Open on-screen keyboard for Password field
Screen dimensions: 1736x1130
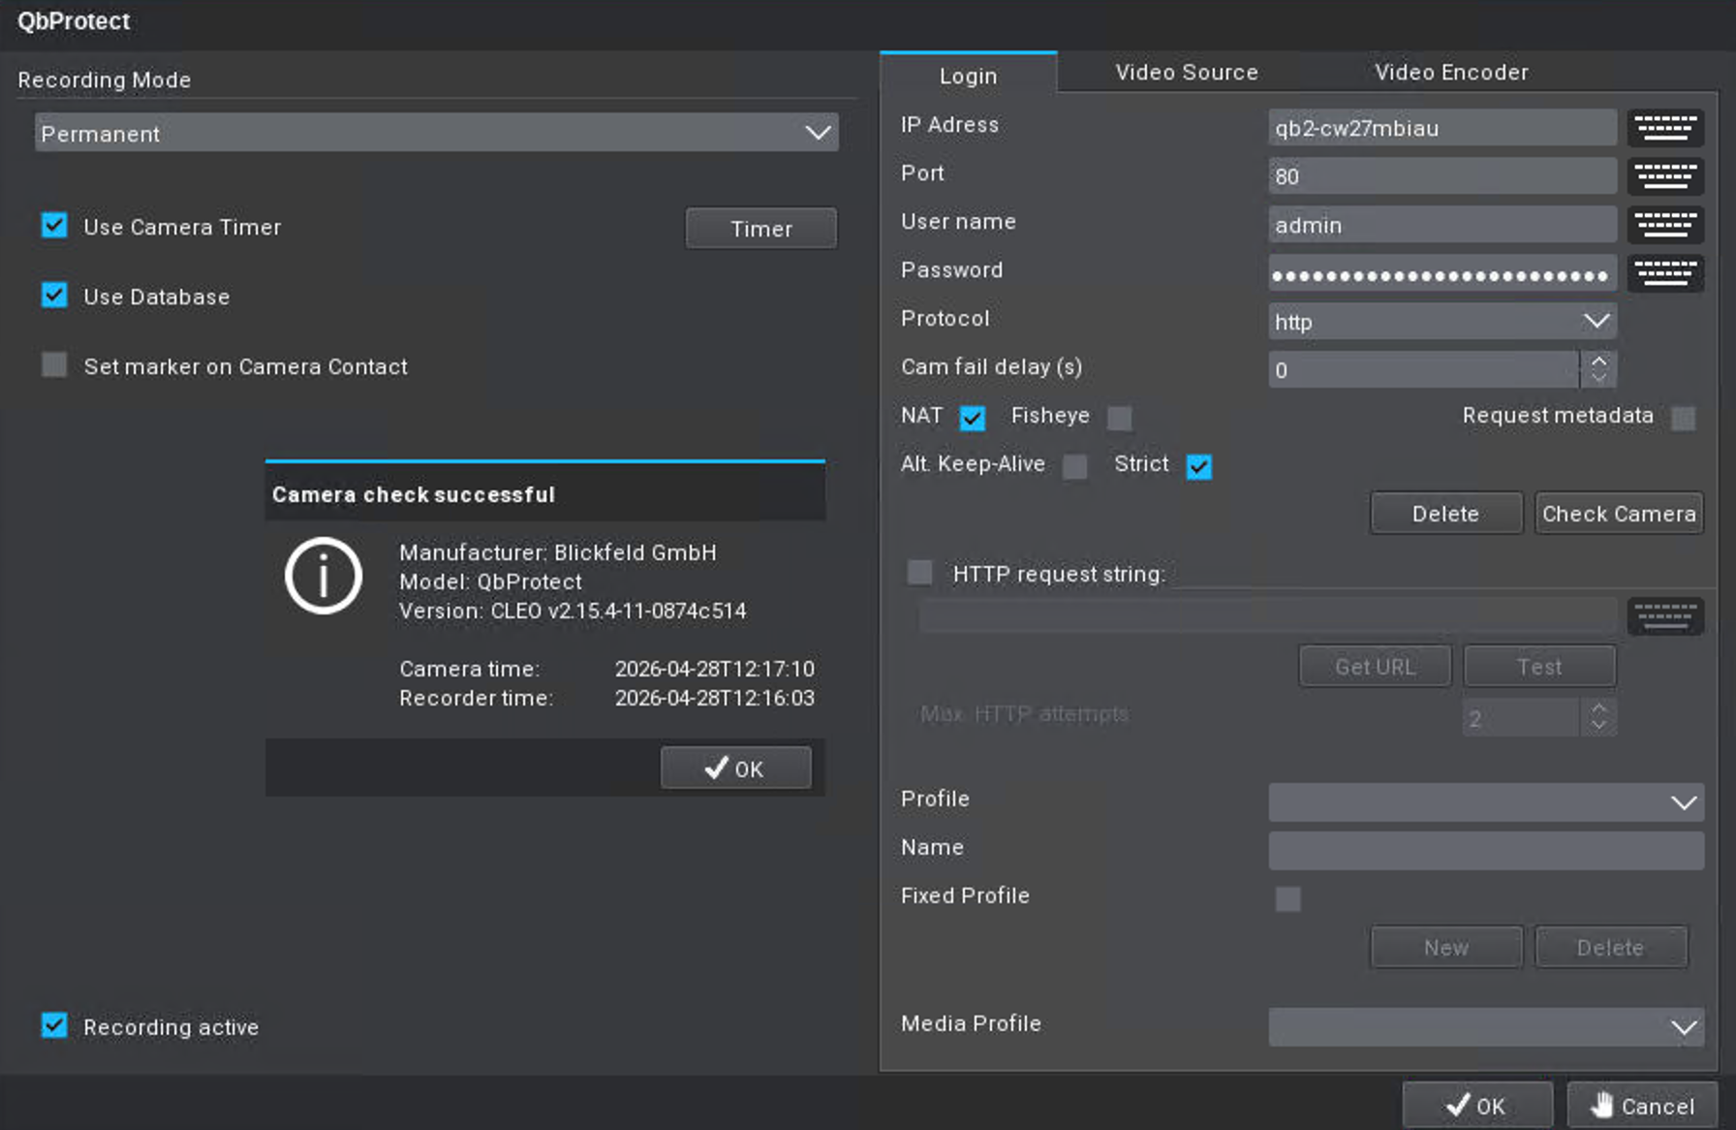1665,272
